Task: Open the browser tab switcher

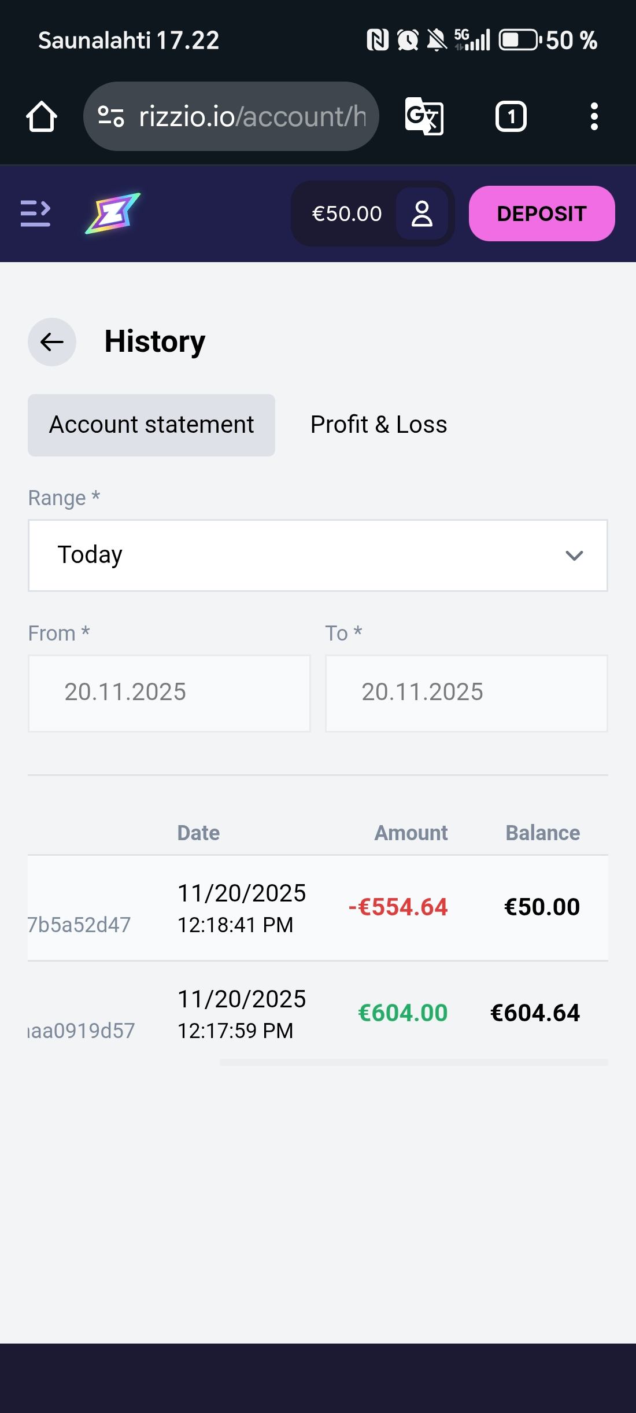Action: pyautogui.click(x=511, y=117)
